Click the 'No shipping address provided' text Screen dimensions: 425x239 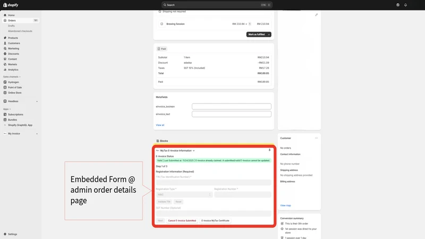pos(296,175)
